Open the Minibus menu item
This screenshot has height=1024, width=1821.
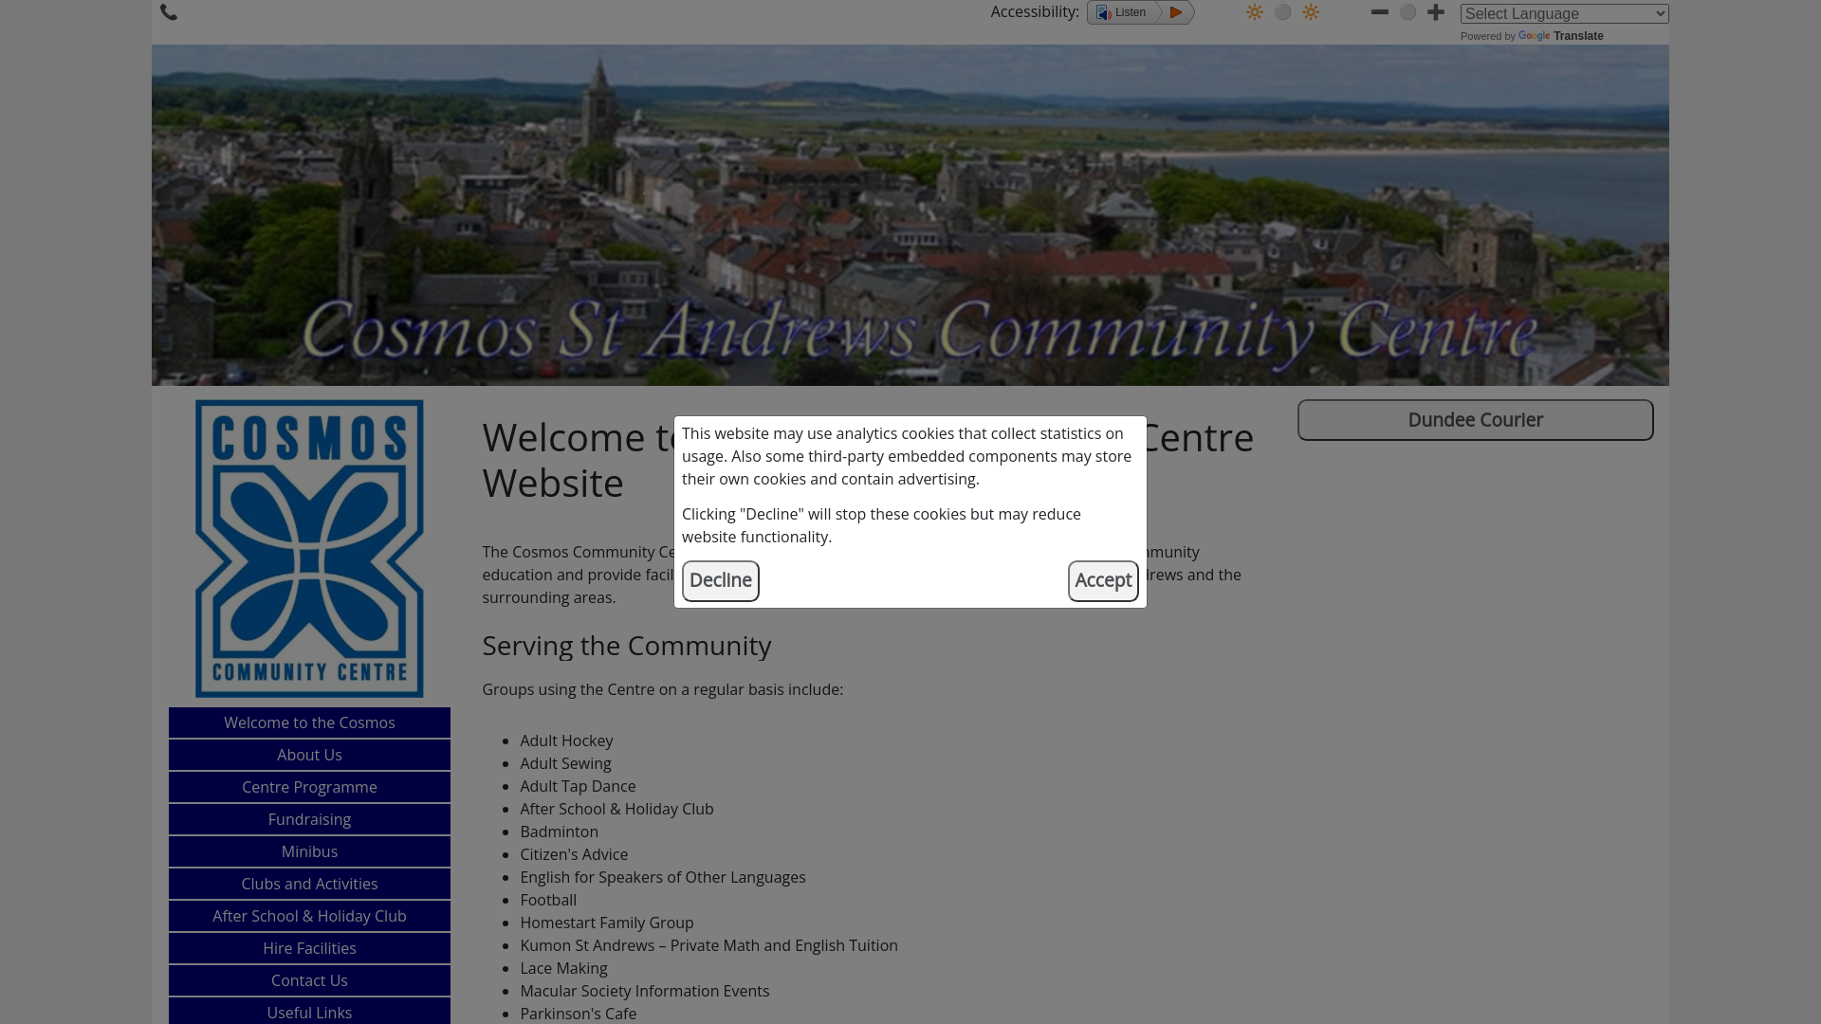(309, 851)
